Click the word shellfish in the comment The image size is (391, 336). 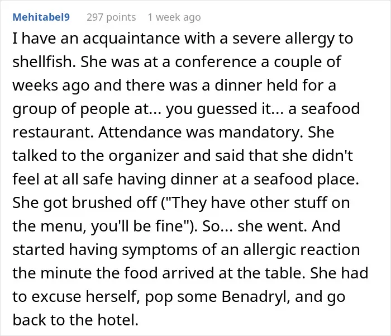click(x=44, y=61)
